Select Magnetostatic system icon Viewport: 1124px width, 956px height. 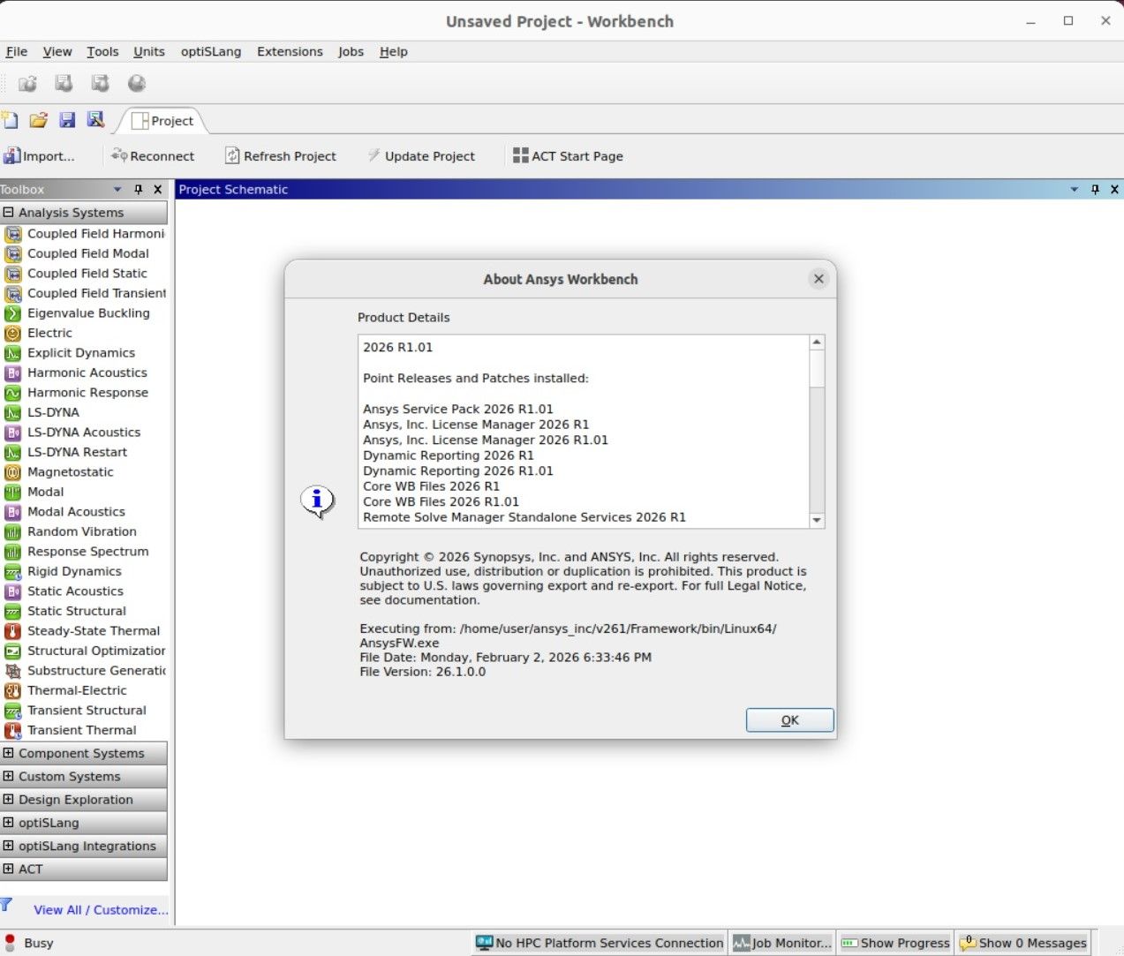tap(13, 472)
